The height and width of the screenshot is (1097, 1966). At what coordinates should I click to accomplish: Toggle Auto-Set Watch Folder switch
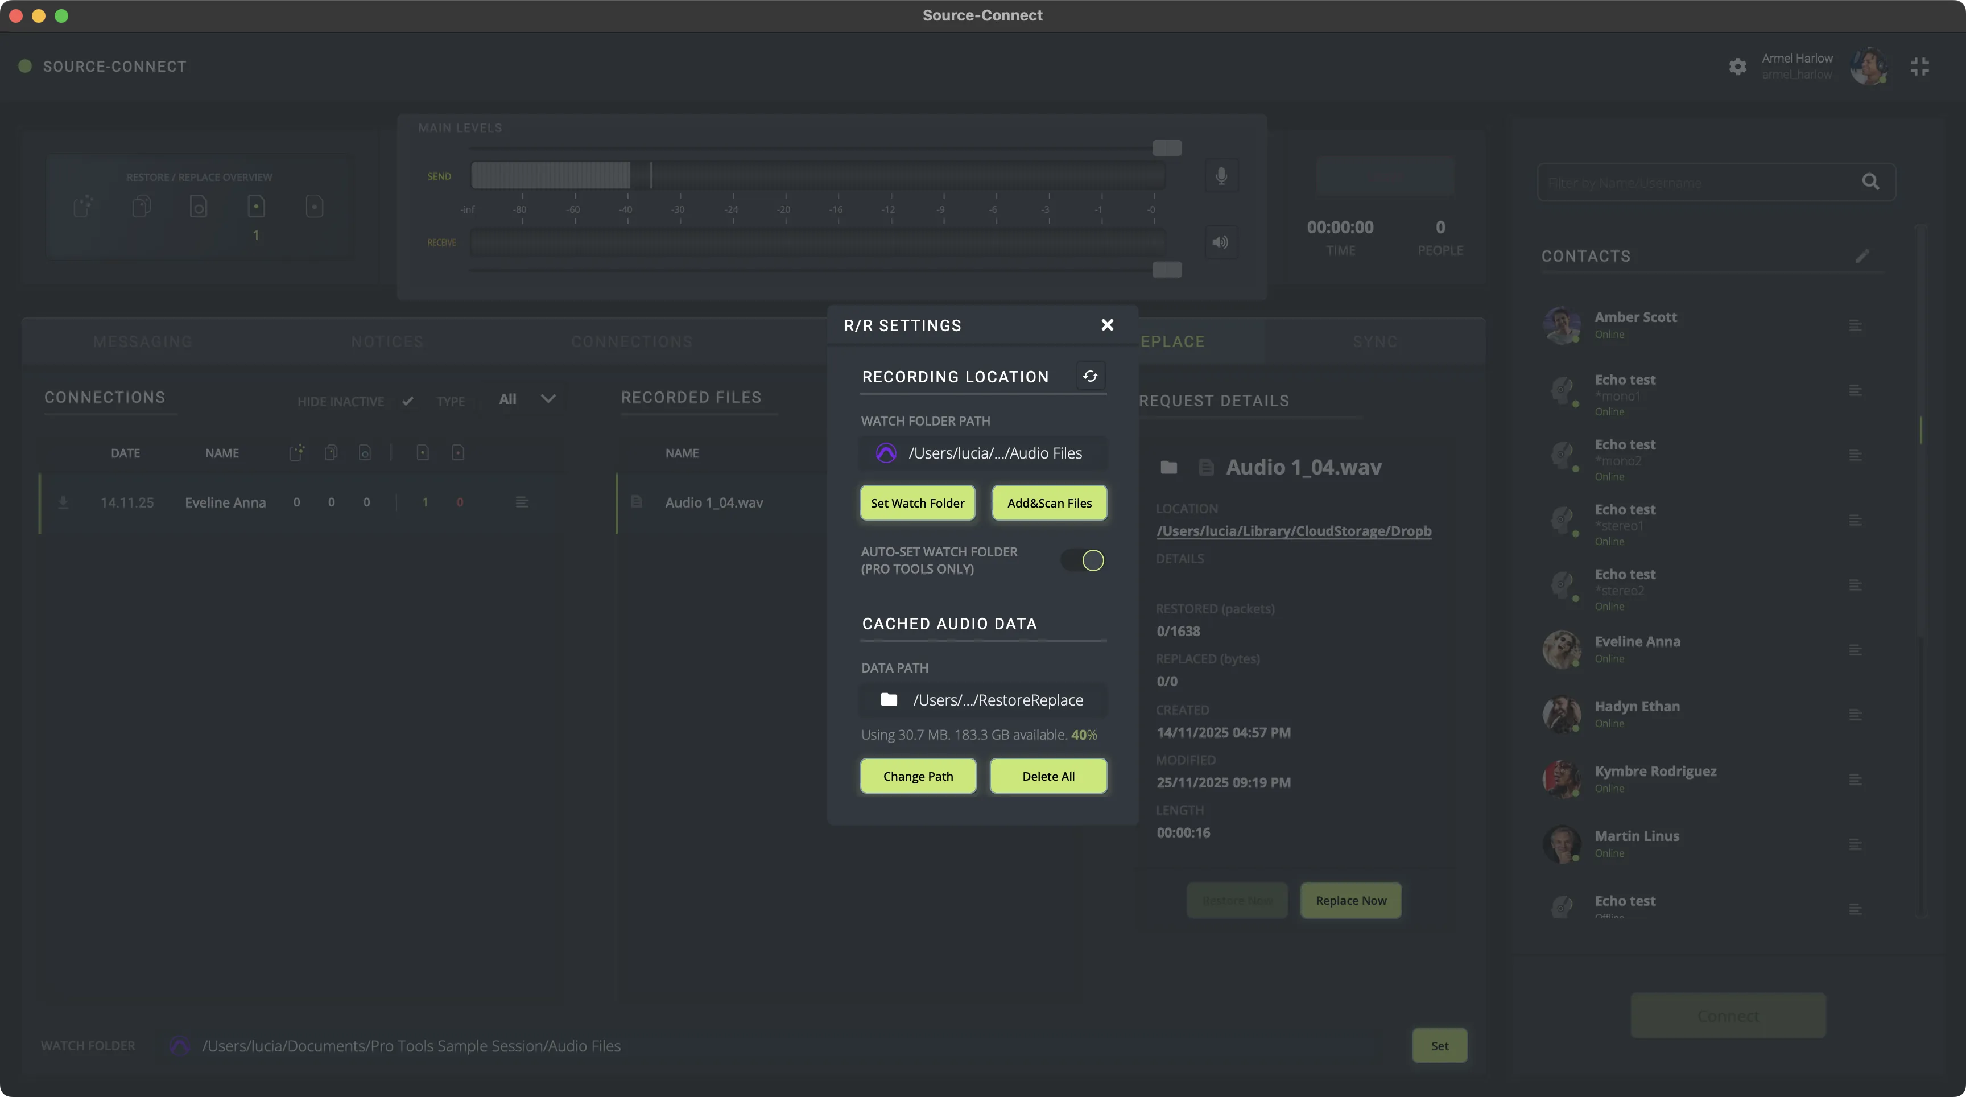[1083, 560]
